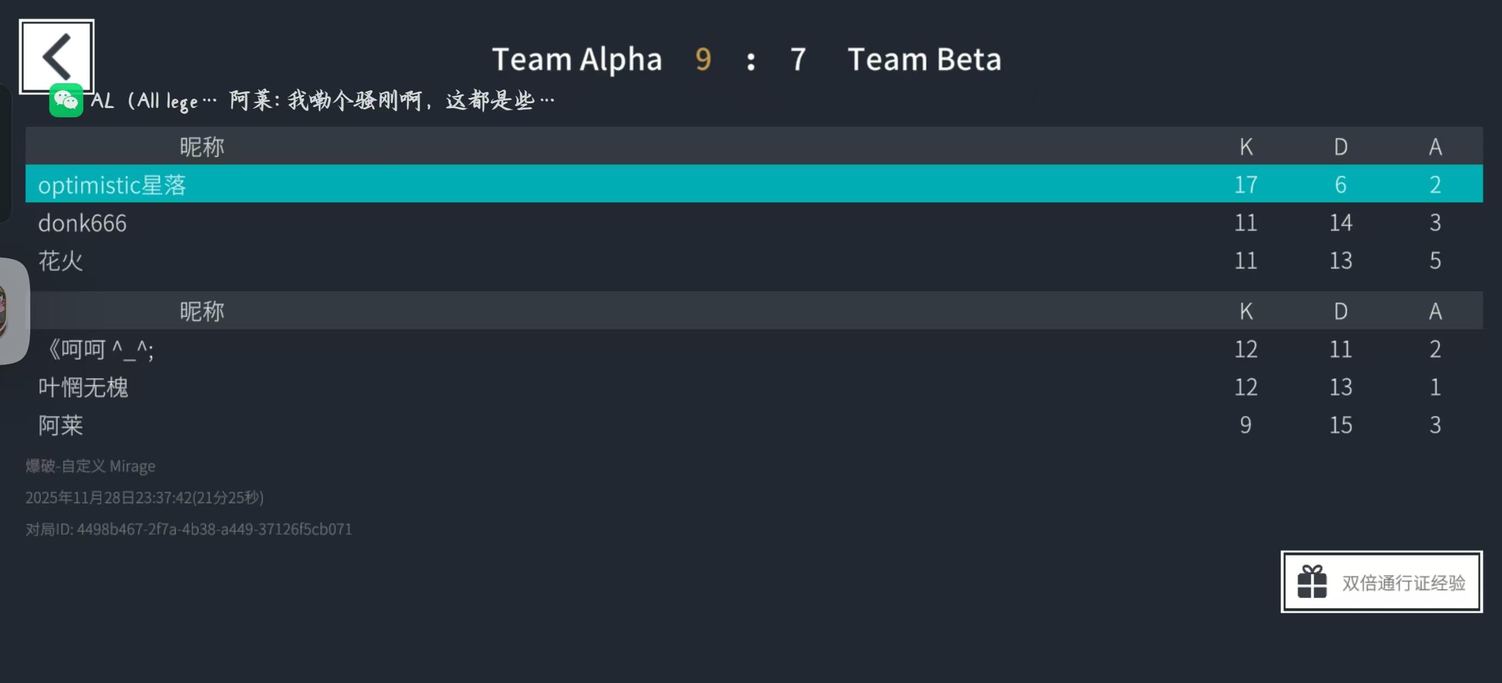Image resolution: width=1502 pixels, height=683 pixels.
Task: Click the Team Beta name label
Action: [924, 59]
